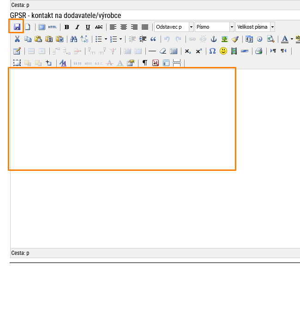This screenshot has width=300, height=314.
Task: Open the find and replace tool
Action: coord(84,39)
